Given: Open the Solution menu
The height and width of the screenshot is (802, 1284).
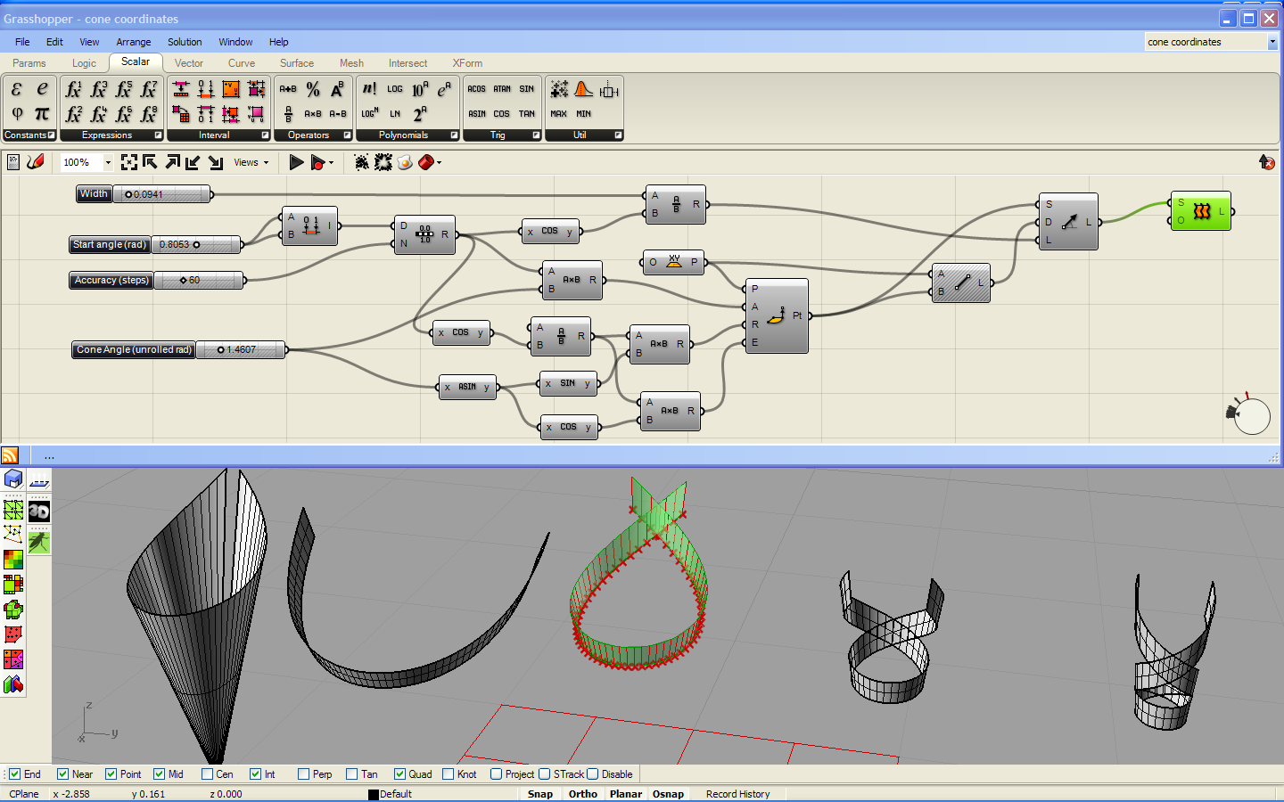Looking at the screenshot, I should point(185,42).
